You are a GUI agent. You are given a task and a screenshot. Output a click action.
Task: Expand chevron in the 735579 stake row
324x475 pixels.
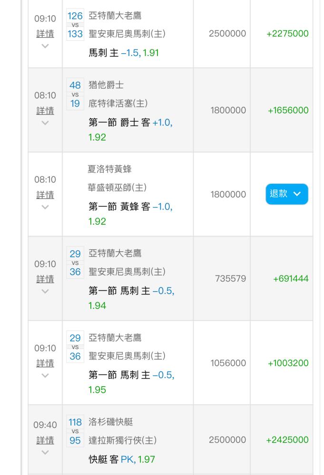coord(45,292)
